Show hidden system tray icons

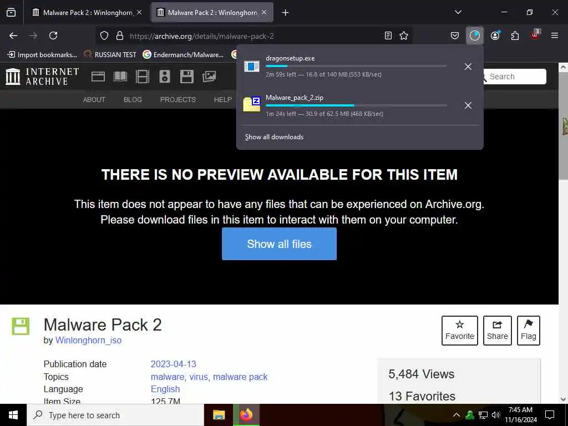[457, 415]
